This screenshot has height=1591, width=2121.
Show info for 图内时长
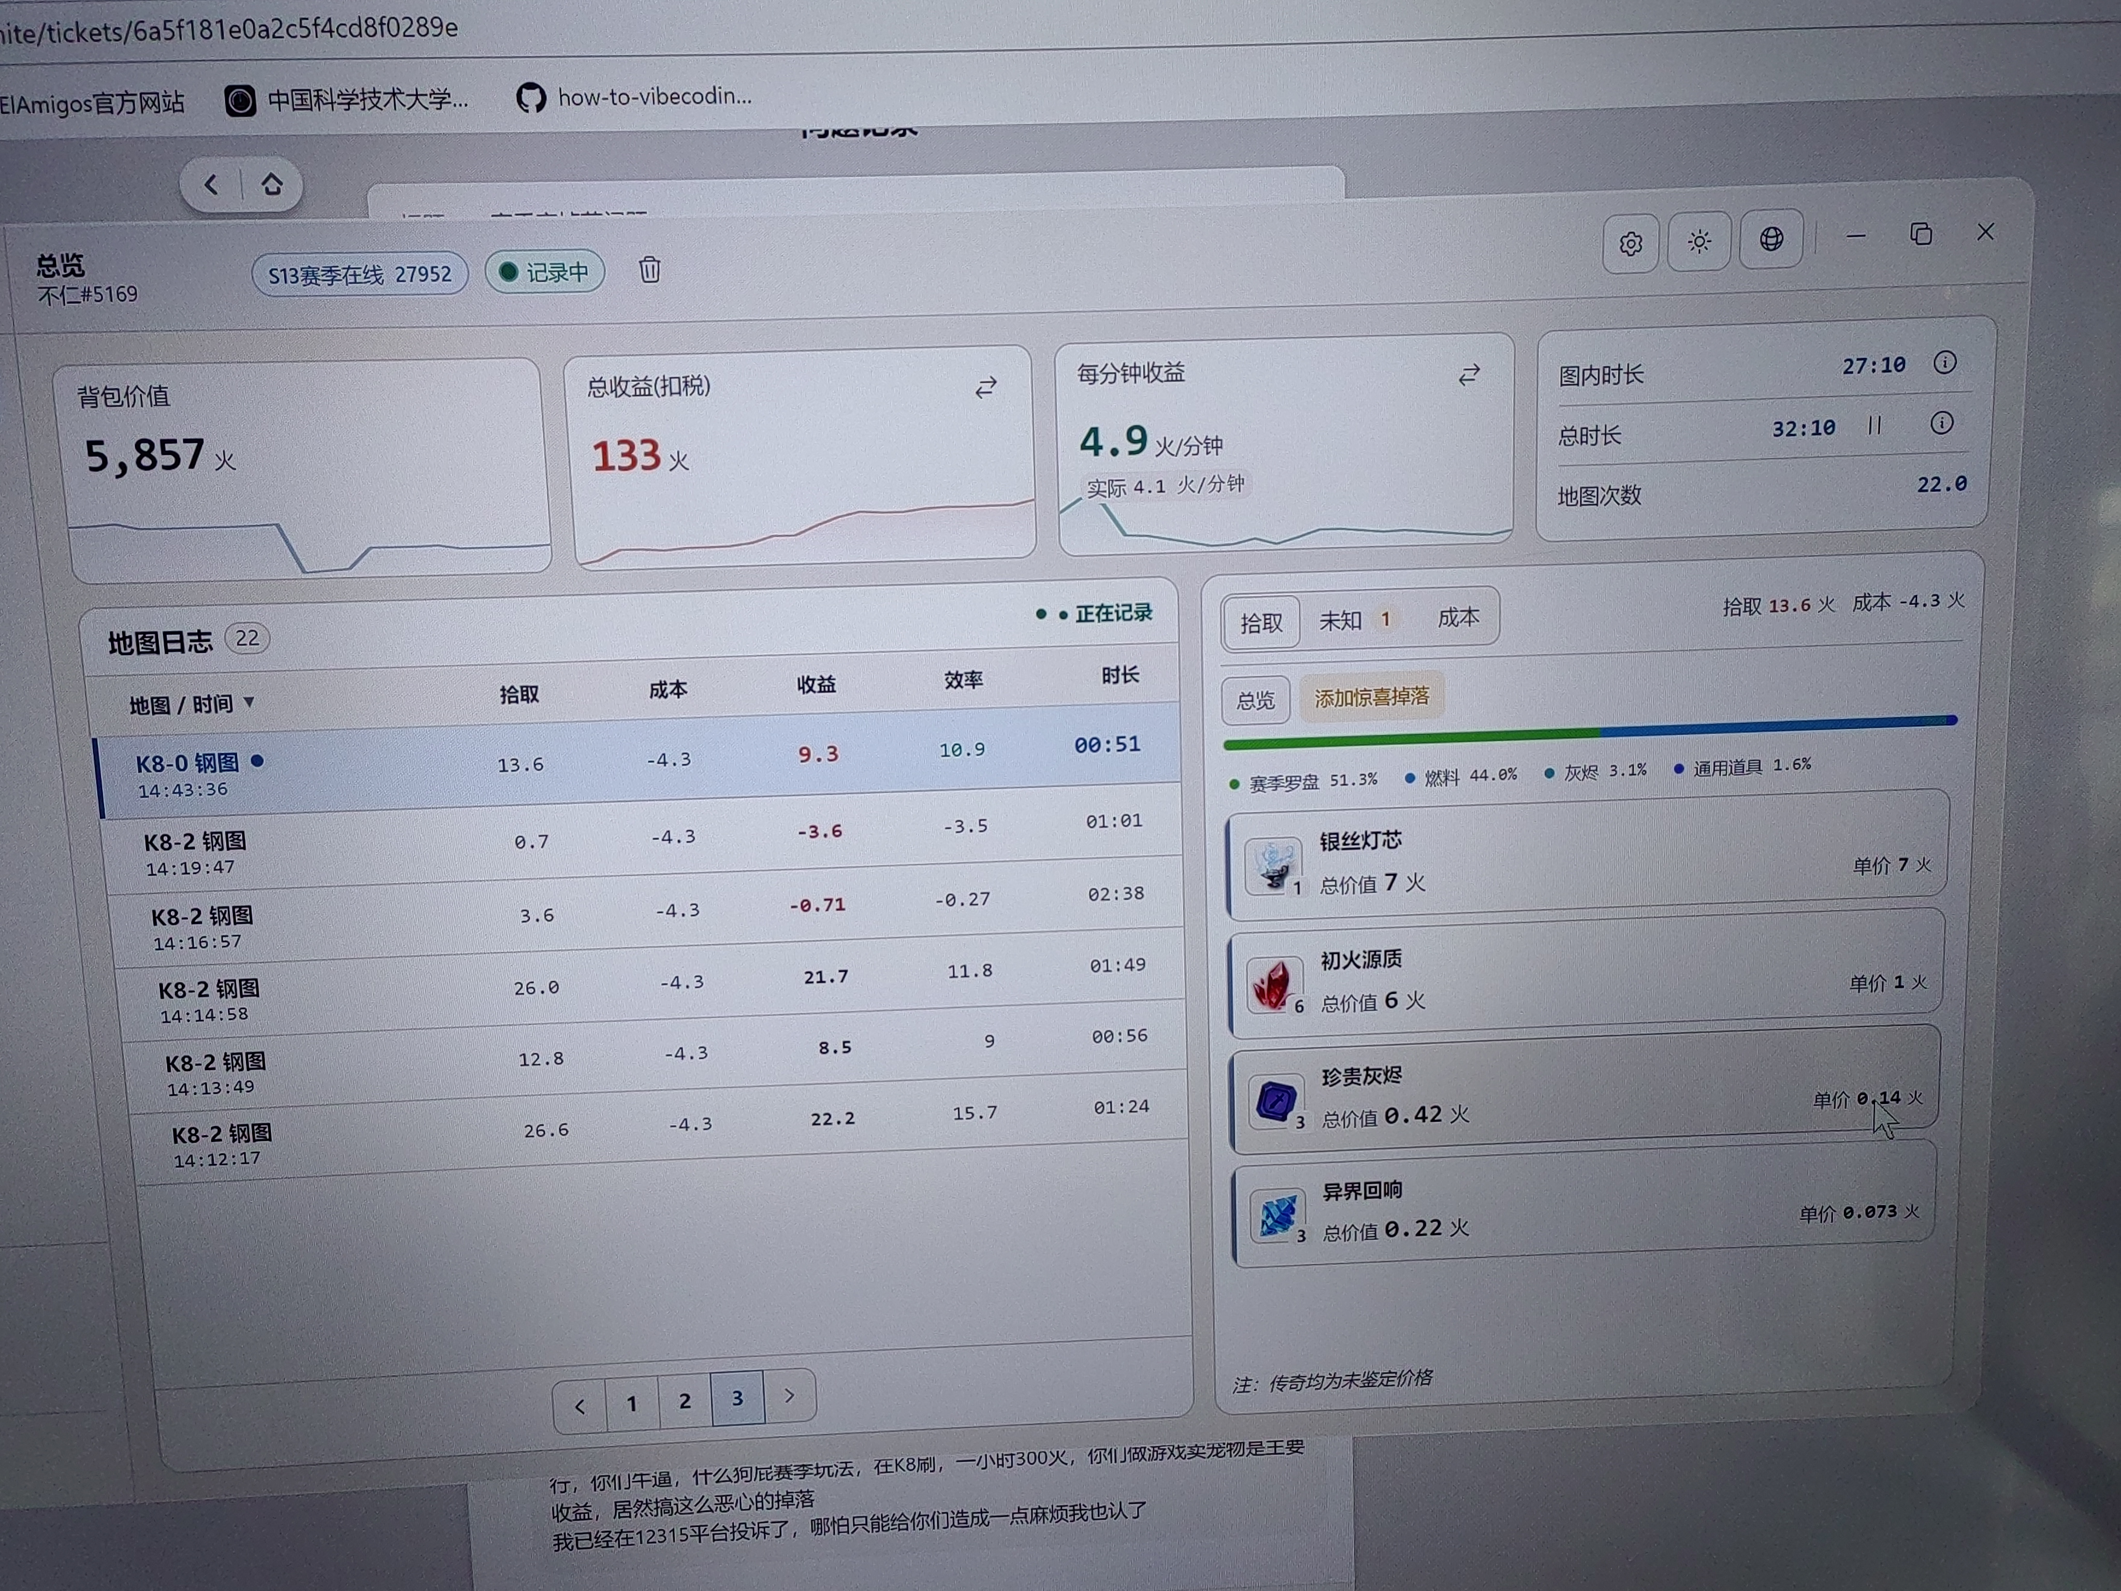pyautogui.click(x=1944, y=363)
